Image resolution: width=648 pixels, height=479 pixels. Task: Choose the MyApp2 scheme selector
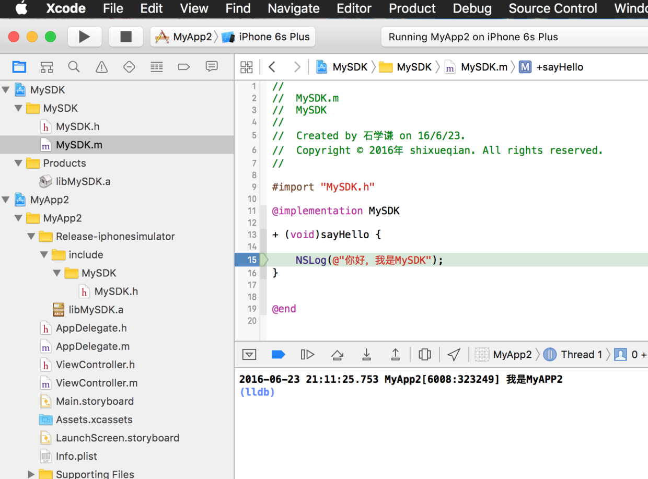[184, 37]
